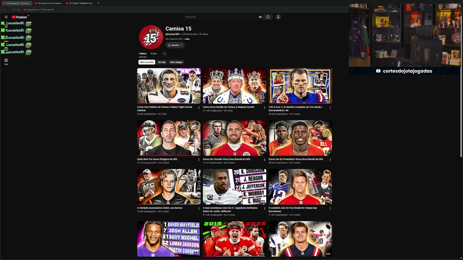The height and width of the screenshot is (260, 463).
Task: Open title Como Um Viciado Virou Estrela
Action: pyautogui.click(x=227, y=159)
